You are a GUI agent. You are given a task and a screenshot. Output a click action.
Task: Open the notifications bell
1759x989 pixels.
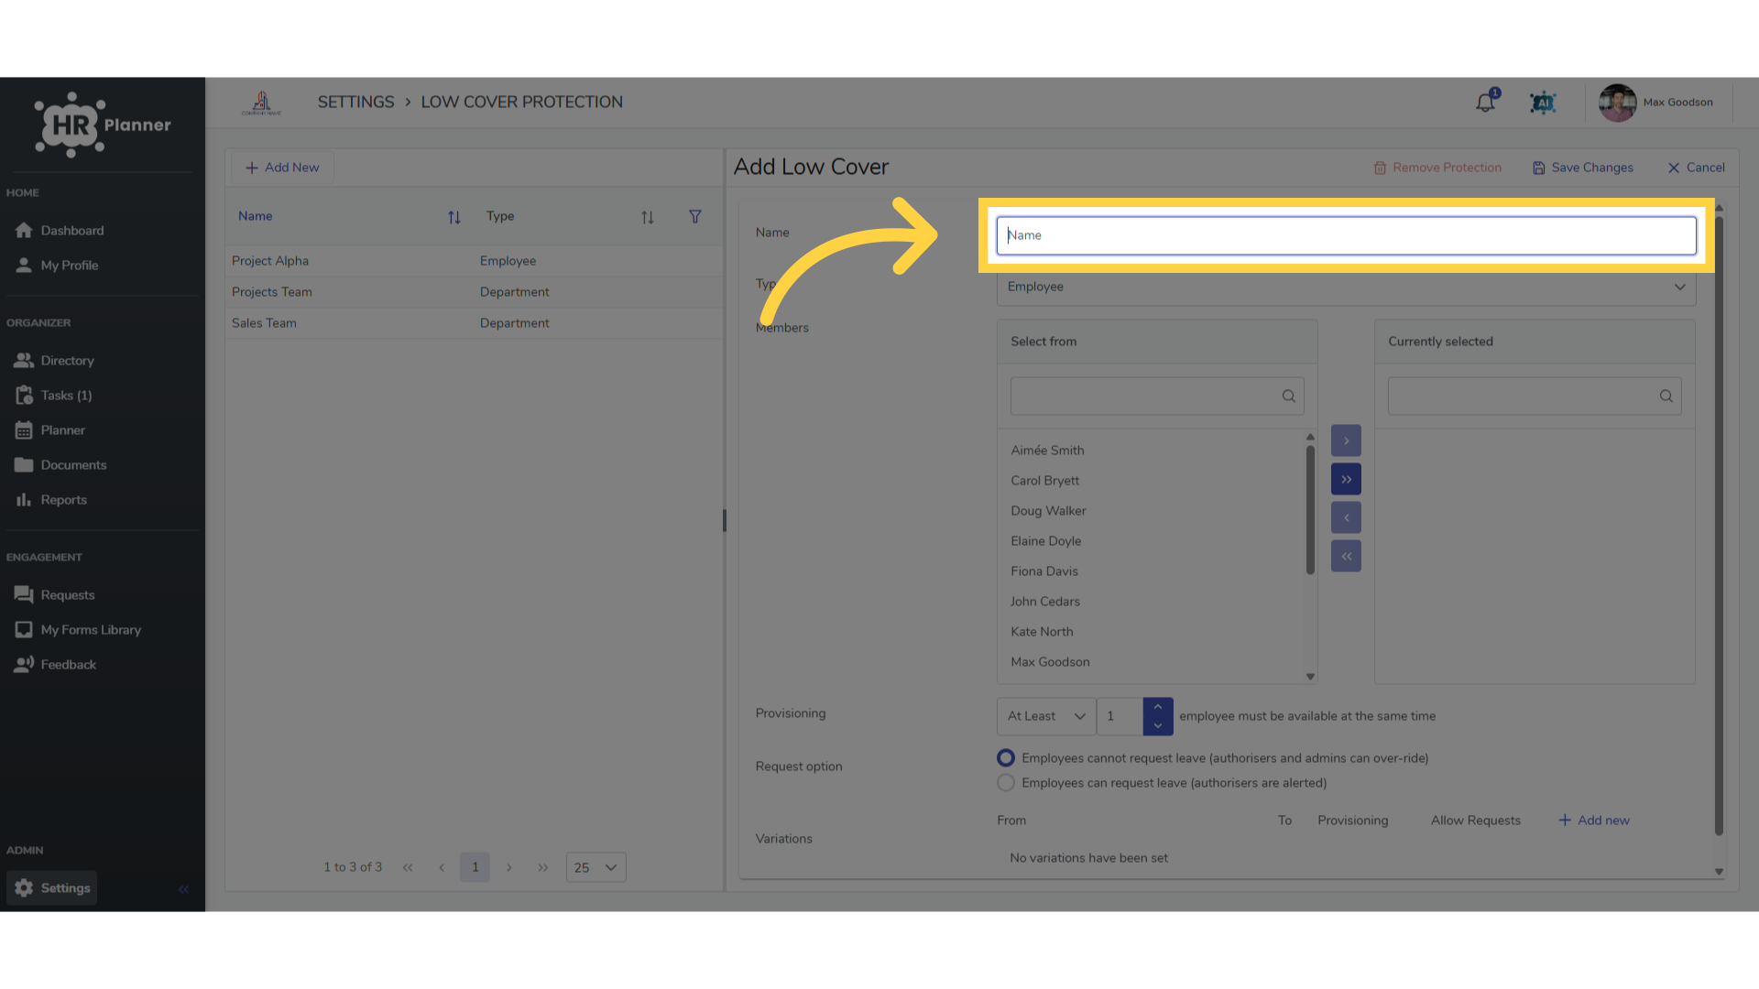tap(1485, 103)
